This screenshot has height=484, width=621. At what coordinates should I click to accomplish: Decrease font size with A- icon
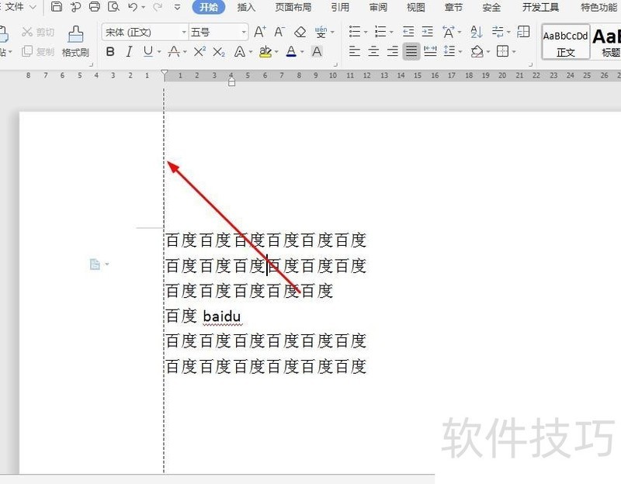pos(279,32)
